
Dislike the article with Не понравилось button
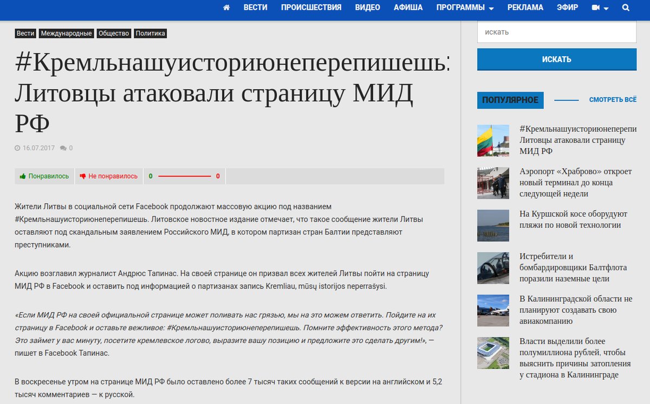pos(108,177)
